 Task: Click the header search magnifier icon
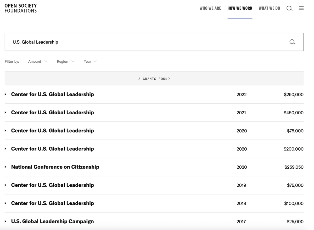[x=289, y=8]
